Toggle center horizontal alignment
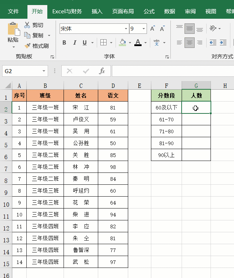Screen dimensions: 234x278 [190, 42]
